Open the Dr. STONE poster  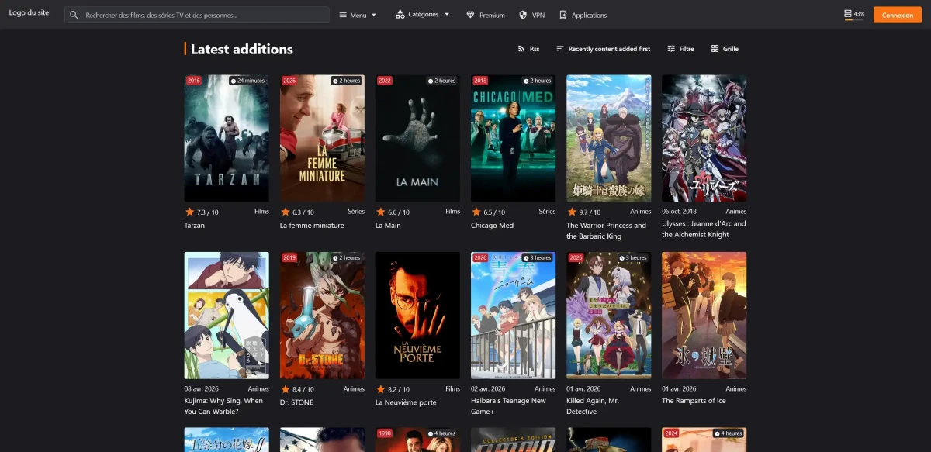coord(322,316)
